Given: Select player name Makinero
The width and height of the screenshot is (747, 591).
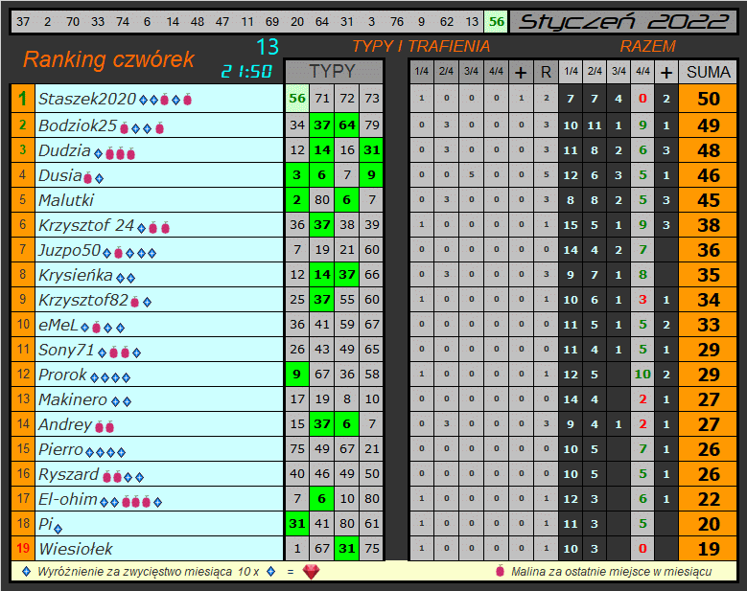Looking at the screenshot, I should pyautogui.click(x=73, y=399).
